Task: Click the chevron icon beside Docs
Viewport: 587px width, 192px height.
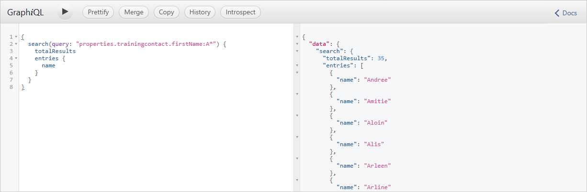Action: tap(557, 13)
